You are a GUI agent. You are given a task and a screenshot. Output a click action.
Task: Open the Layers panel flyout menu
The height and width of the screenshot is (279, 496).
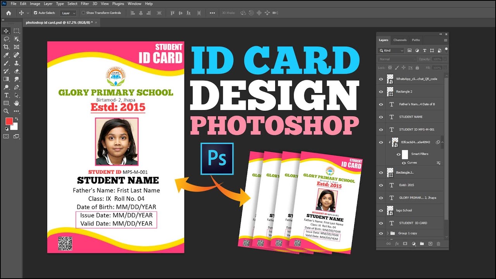tap(446, 40)
